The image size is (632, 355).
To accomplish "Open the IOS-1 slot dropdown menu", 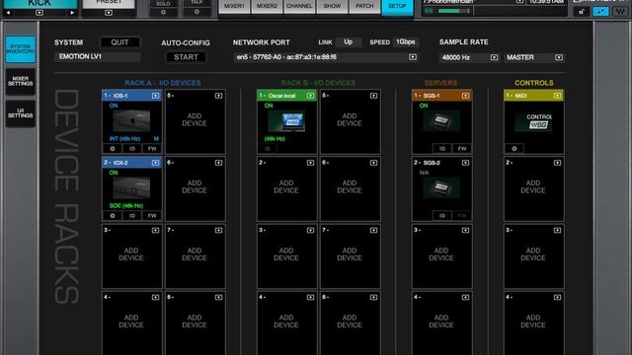I will [x=156, y=96].
